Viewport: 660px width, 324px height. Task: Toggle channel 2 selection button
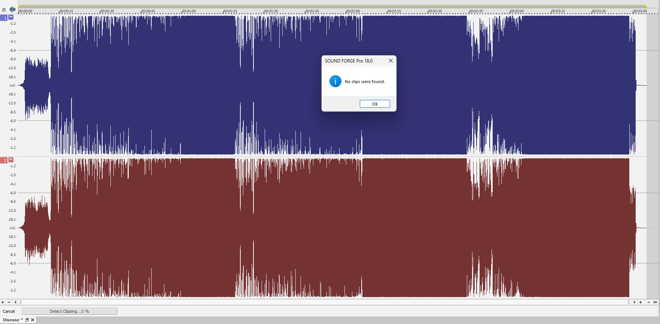click(x=4, y=161)
